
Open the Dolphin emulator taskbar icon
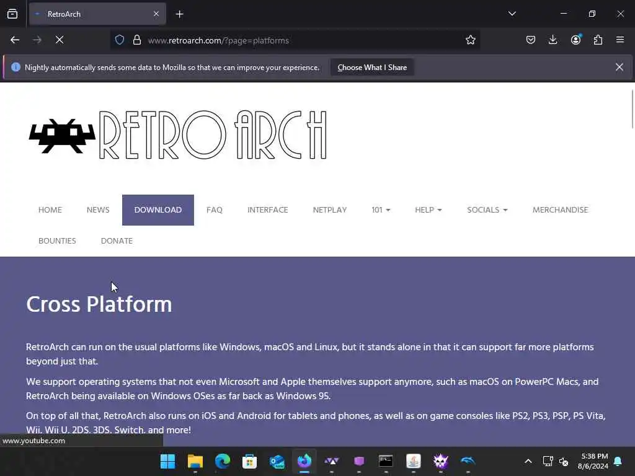(468, 461)
